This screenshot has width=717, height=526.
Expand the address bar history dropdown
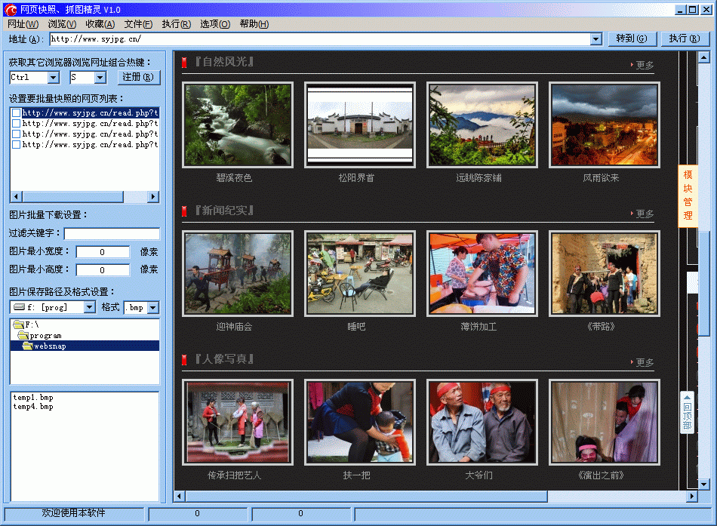595,38
